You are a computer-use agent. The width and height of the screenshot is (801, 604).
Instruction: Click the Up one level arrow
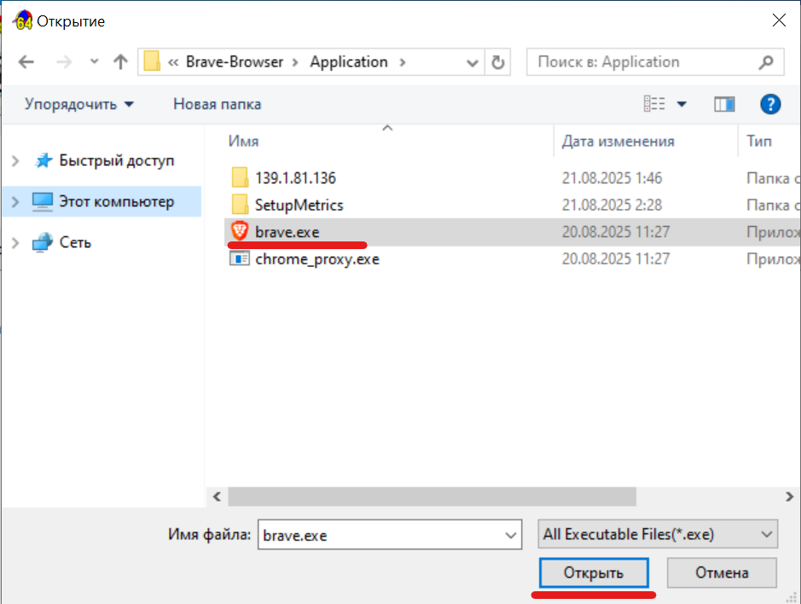[120, 62]
